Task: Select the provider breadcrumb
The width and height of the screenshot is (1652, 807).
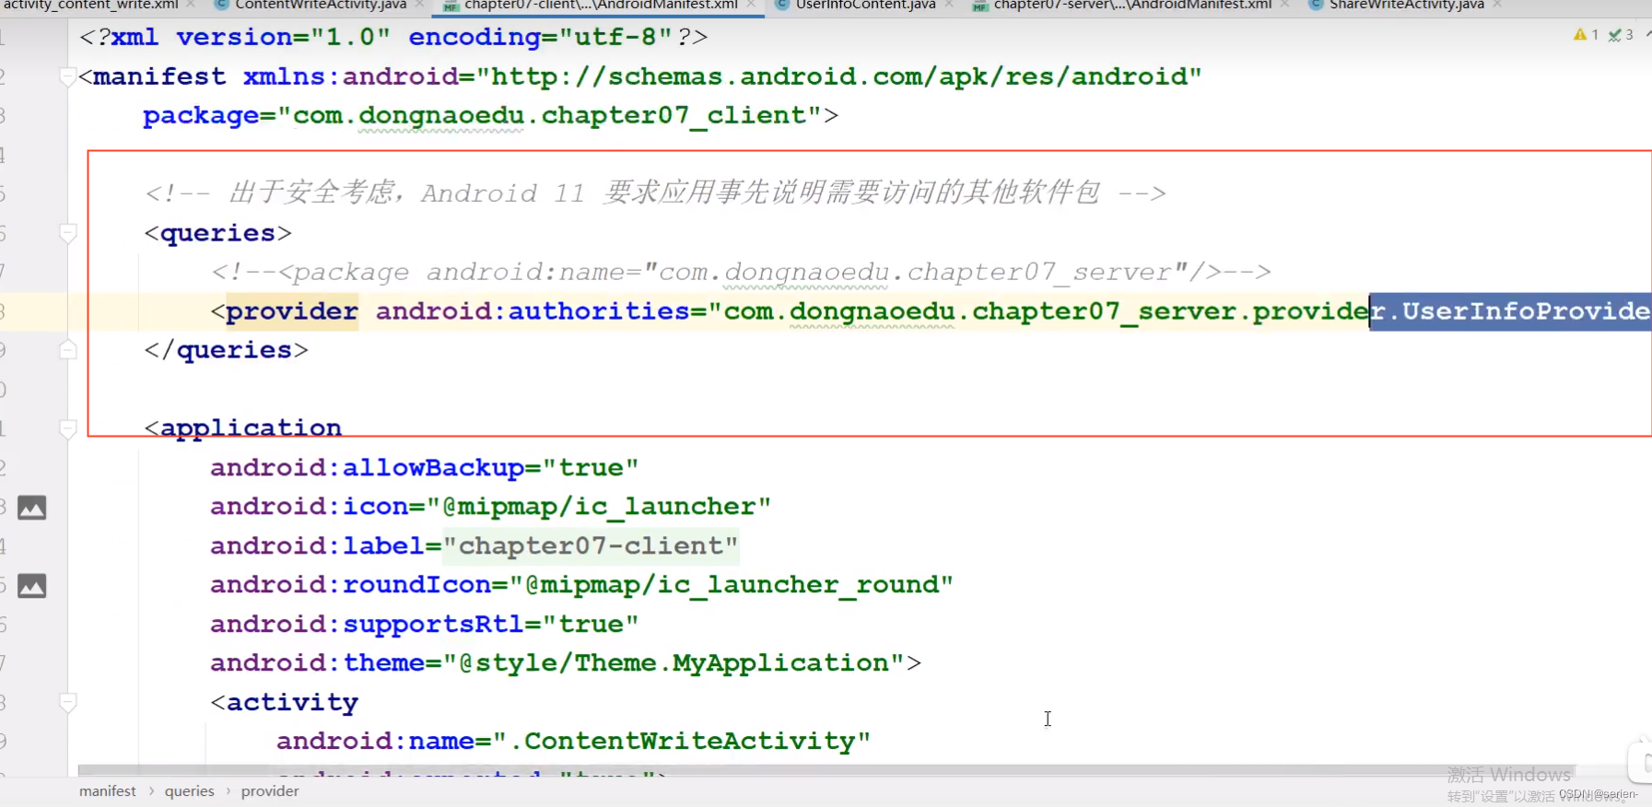Action: click(270, 791)
